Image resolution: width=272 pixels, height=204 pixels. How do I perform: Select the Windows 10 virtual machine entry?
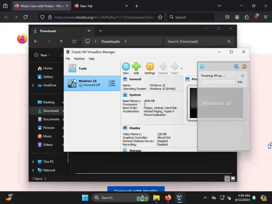(x=92, y=83)
